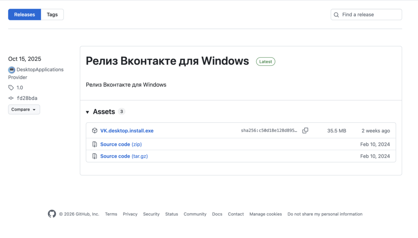Image resolution: width=418 pixels, height=238 pixels.
Task: Open the release title Релиз Вконтакте для Windows
Action: point(167,61)
